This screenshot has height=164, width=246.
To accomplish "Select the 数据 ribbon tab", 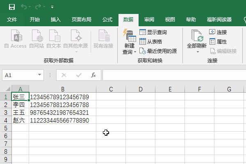I will (x=128, y=20).
